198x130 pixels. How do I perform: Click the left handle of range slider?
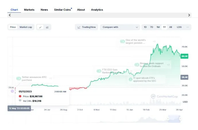(x=168, y=118)
